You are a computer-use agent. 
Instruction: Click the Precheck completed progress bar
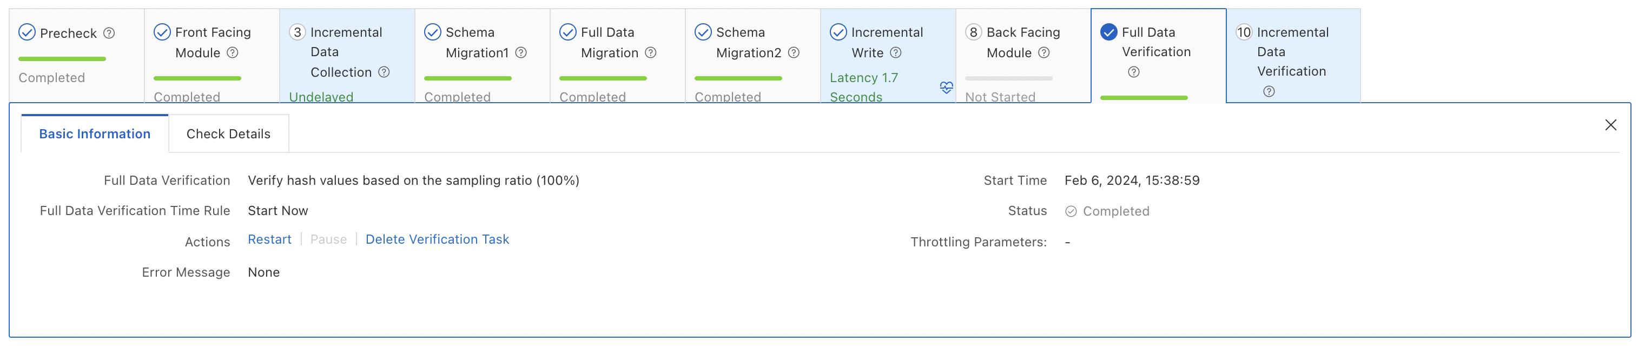pos(62,58)
